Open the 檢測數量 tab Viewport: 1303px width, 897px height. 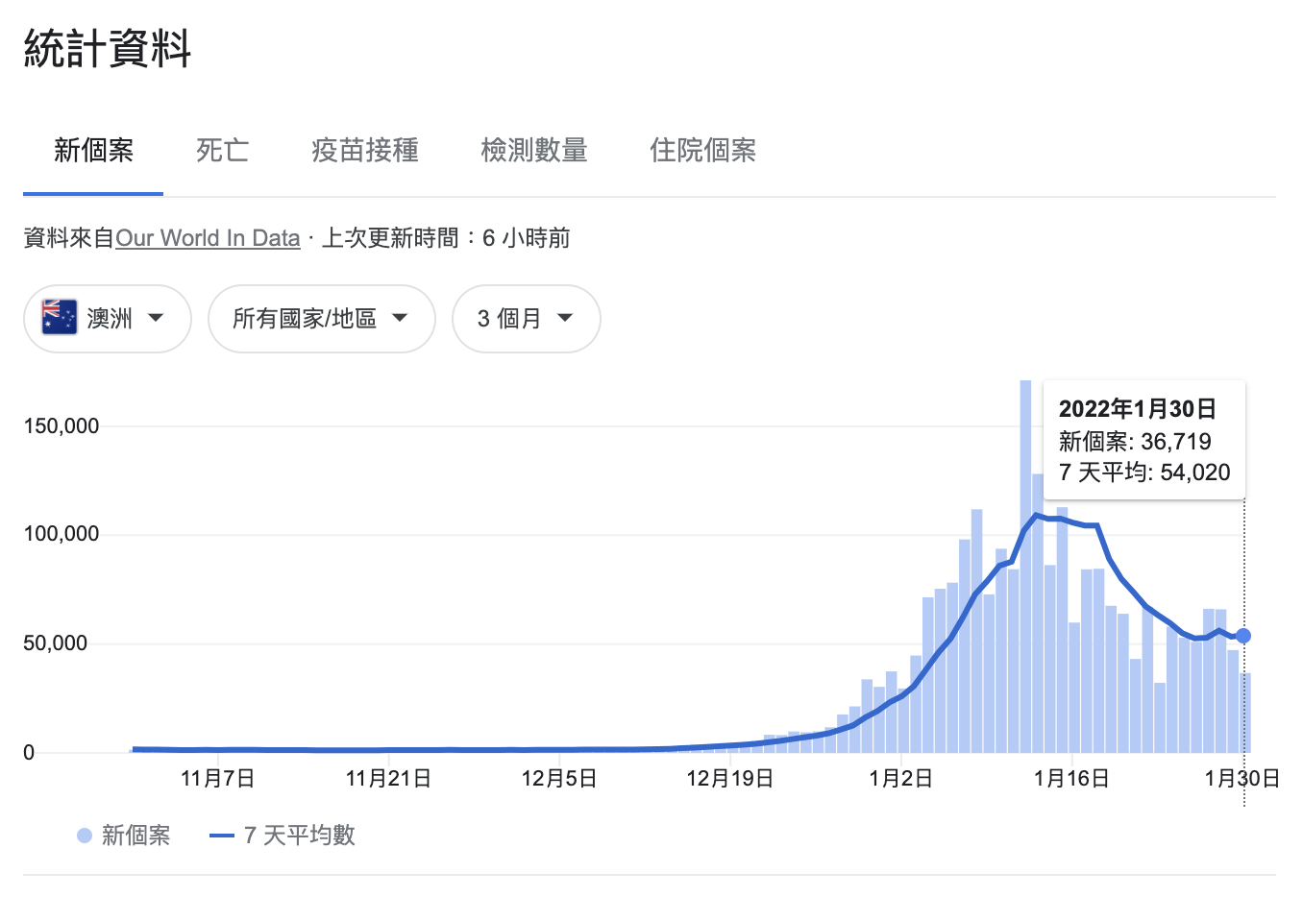pos(534,151)
